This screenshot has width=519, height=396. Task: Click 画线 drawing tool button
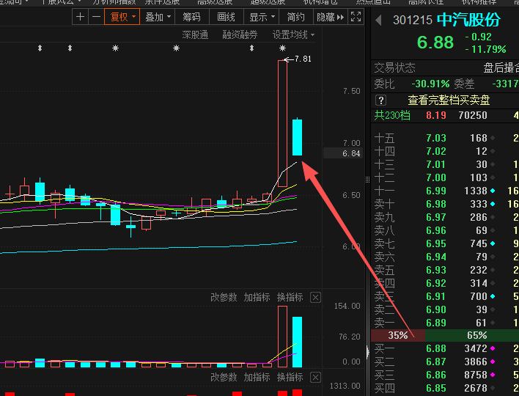click(226, 17)
